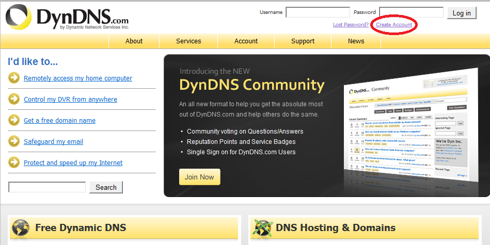Image resolution: width=490 pixels, height=245 pixels.
Task: Click the DNS Hosting & Domains globe icon
Action: click(261, 228)
